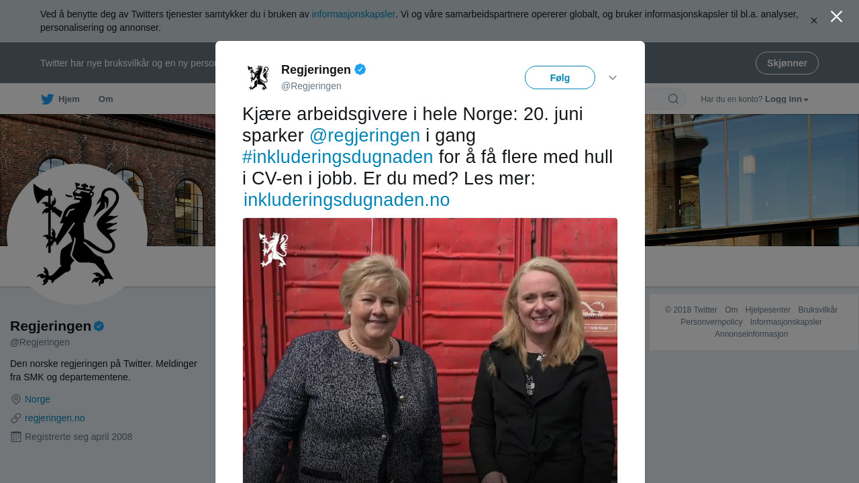Select the Om menu item in navbar
The image size is (859, 483).
tap(105, 99)
